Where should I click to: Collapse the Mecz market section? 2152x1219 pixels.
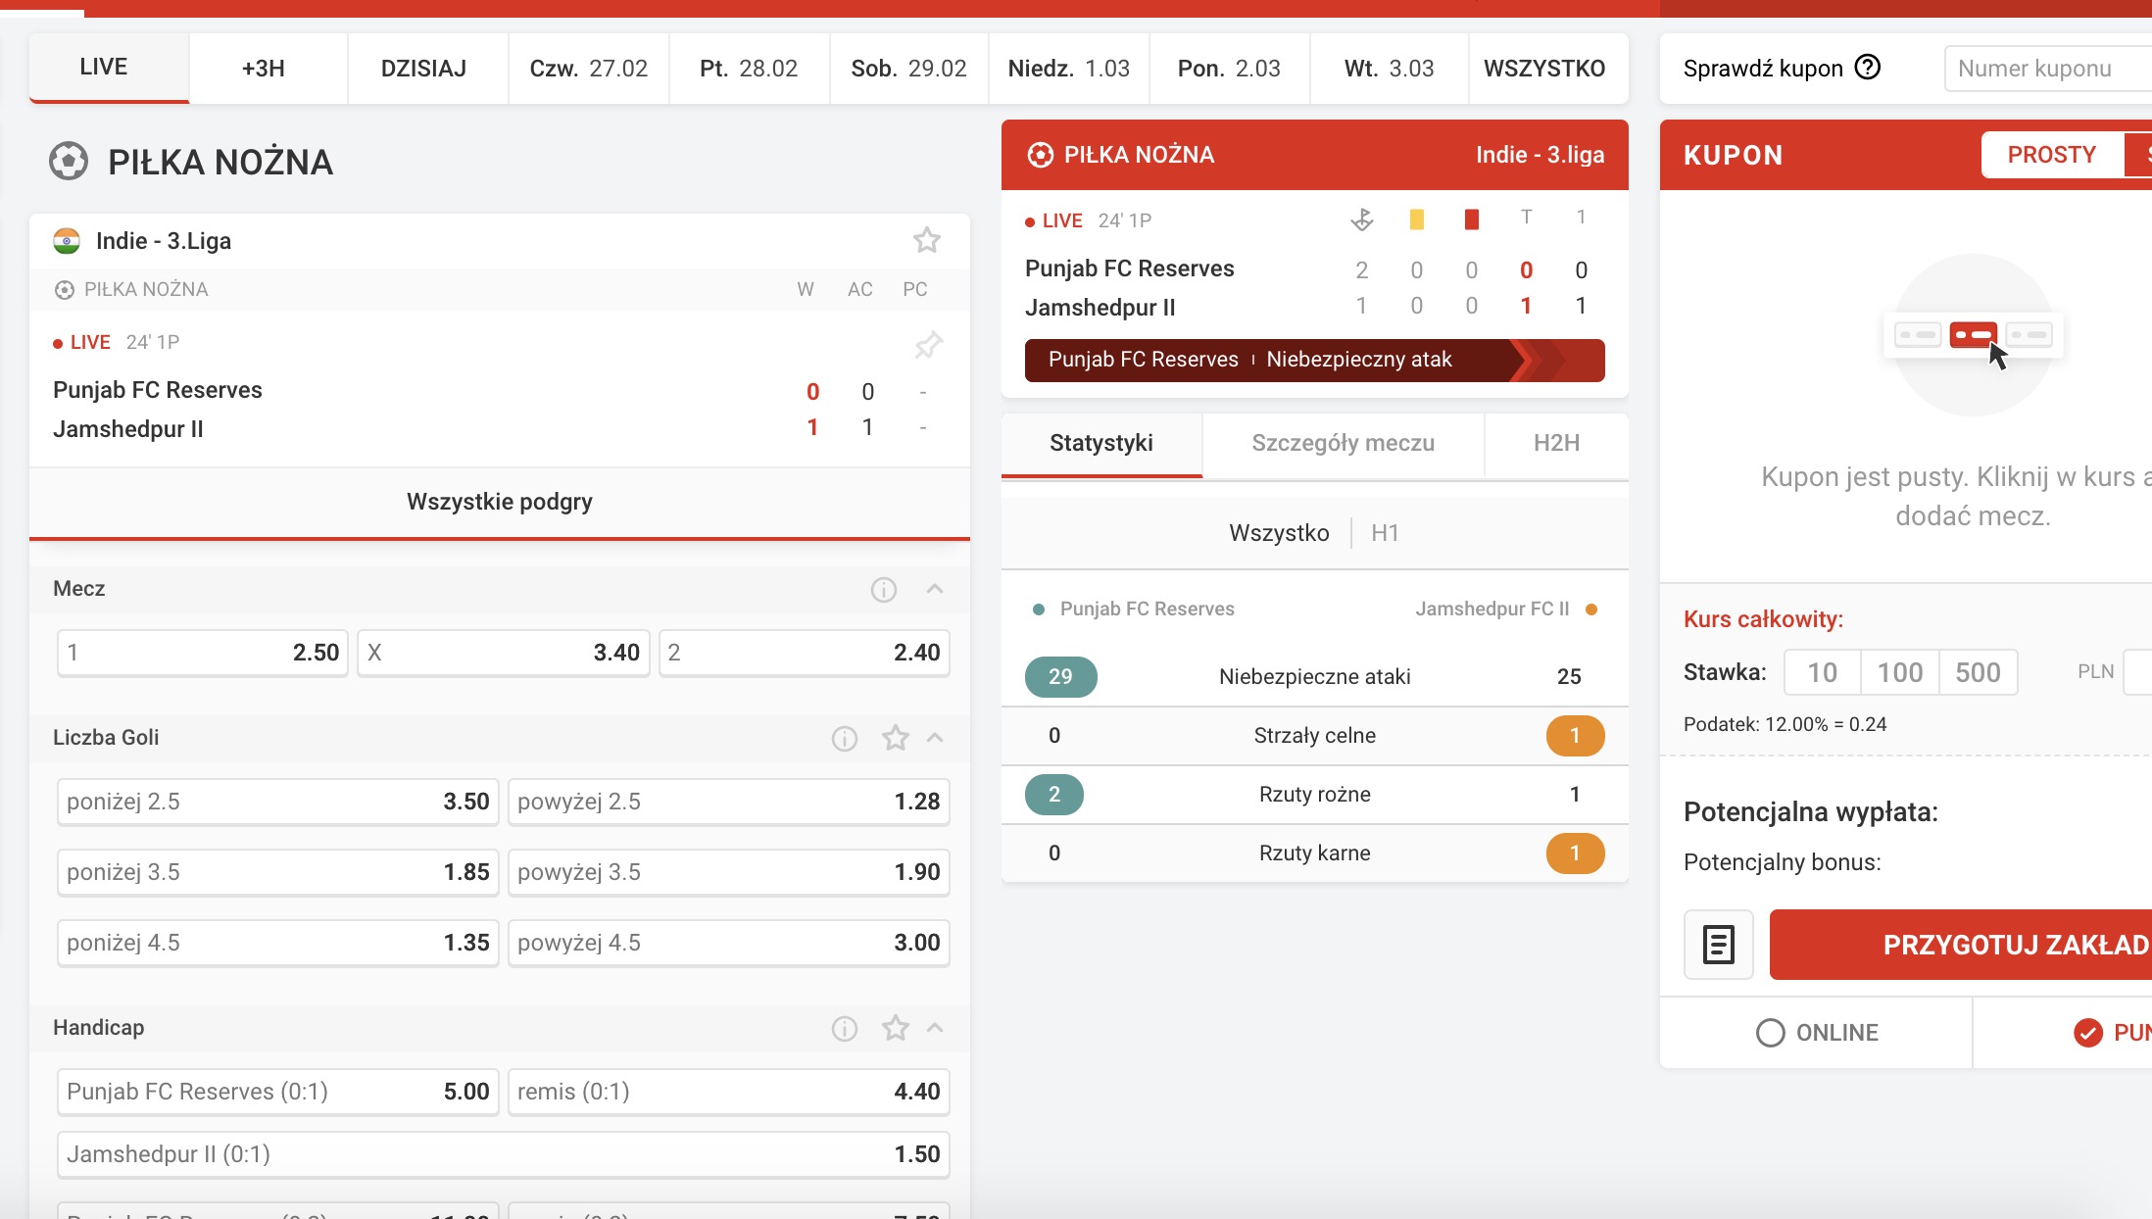pyautogui.click(x=935, y=589)
